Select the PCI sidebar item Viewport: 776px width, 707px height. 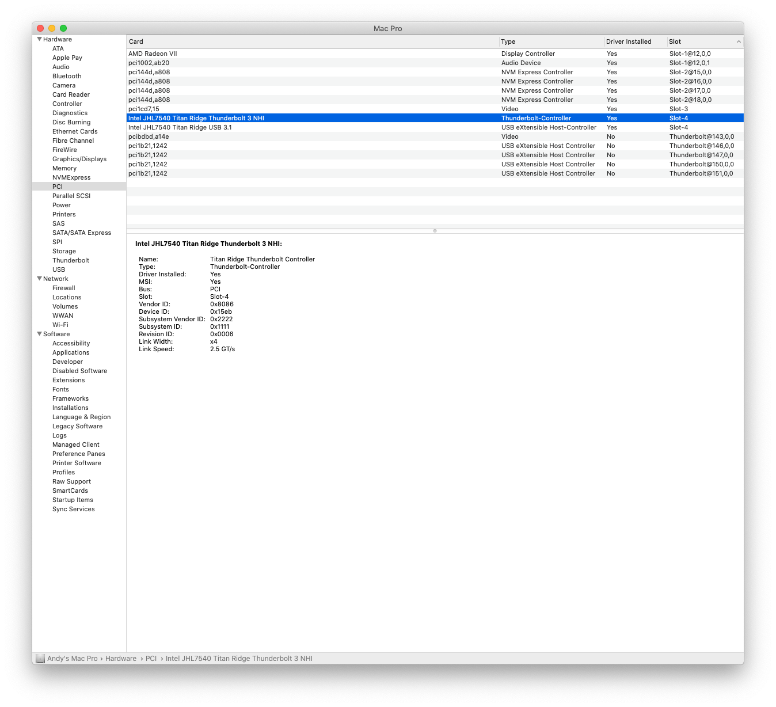click(x=79, y=187)
